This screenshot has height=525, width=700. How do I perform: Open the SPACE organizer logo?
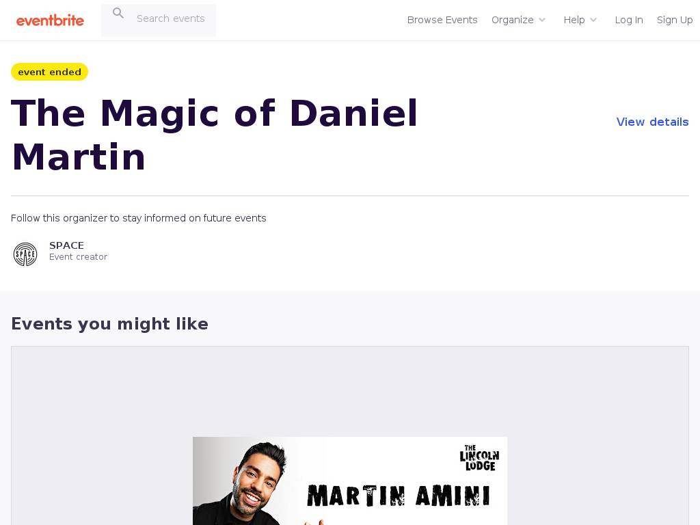[x=25, y=254]
